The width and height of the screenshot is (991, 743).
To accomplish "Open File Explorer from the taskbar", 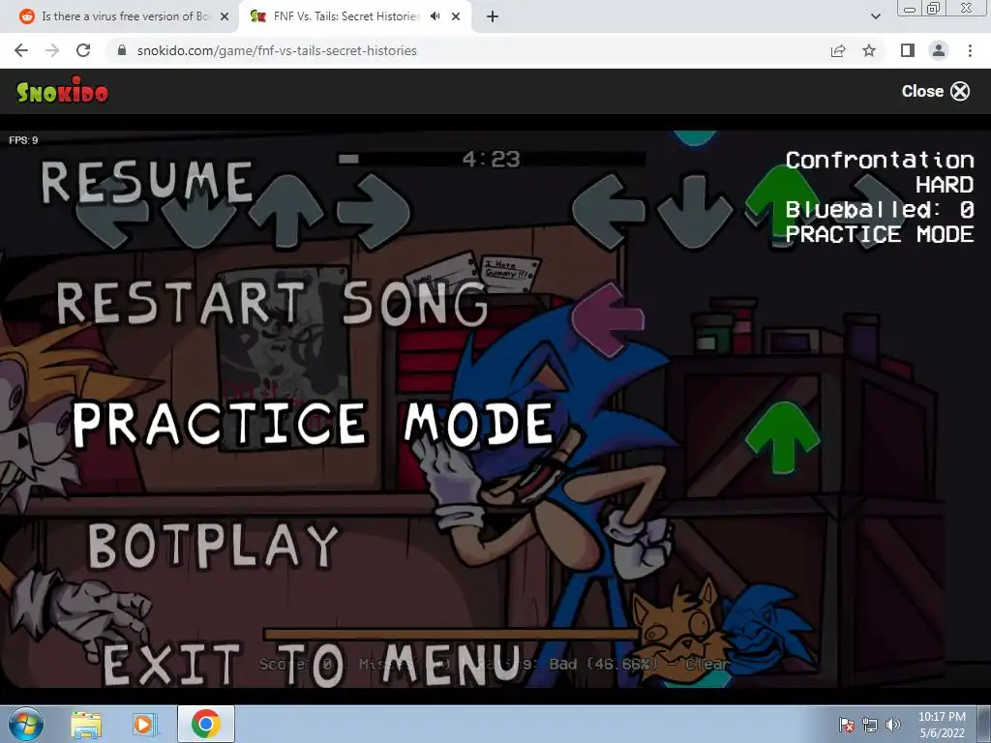I will pos(86,724).
